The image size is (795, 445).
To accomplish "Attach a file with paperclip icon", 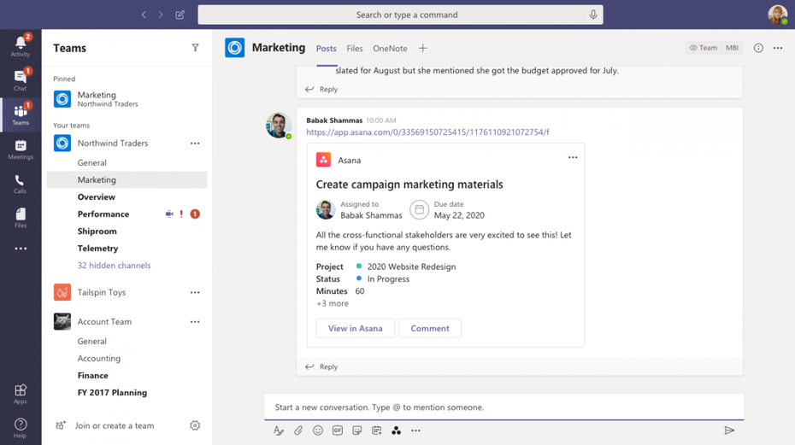I will point(298,430).
